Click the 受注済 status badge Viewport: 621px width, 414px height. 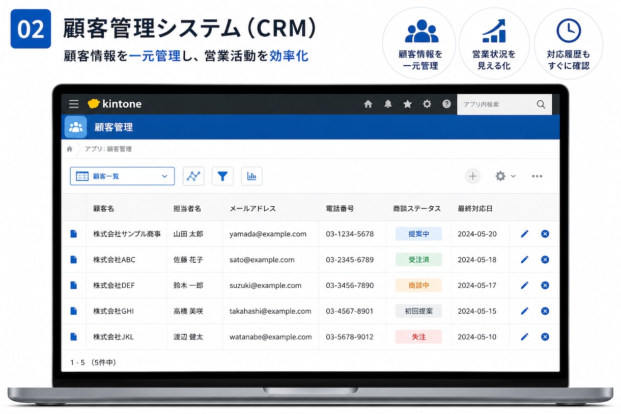pos(419,260)
